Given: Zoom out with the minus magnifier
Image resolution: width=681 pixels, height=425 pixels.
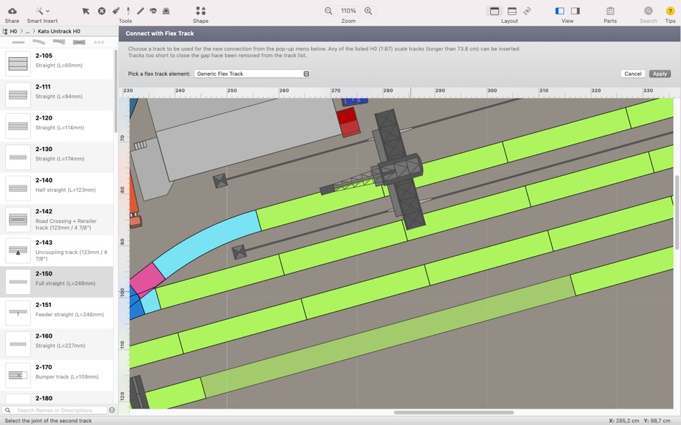Looking at the screenshot, I should (x=328, y=11).
